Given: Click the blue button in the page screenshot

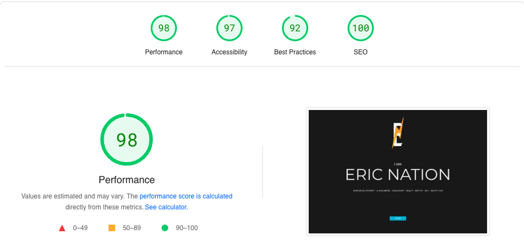Looking at the screenshot, I should click(x=398, y=218).
